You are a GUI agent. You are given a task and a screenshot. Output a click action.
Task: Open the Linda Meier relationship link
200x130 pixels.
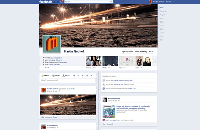click(x=63, y=62)
